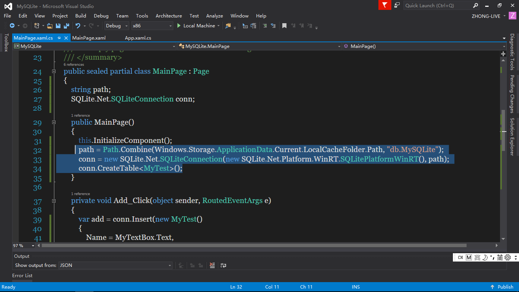Open the Build menu
The width and height of the screenshot is (519, 292).
click(81, 16)
